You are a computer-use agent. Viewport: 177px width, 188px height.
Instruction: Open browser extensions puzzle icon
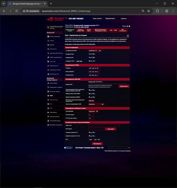coord(157,11)
